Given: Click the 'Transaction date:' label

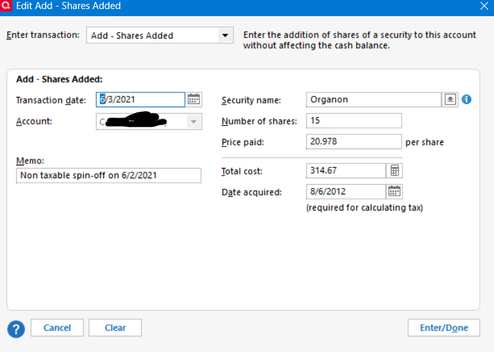Looking at the screenshot, I should (51, 100).
